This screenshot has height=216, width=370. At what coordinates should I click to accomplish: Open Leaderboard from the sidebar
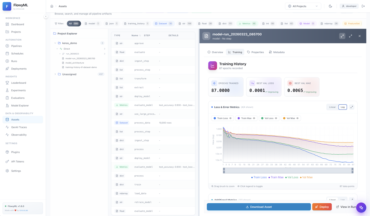(x=18, y=83)
